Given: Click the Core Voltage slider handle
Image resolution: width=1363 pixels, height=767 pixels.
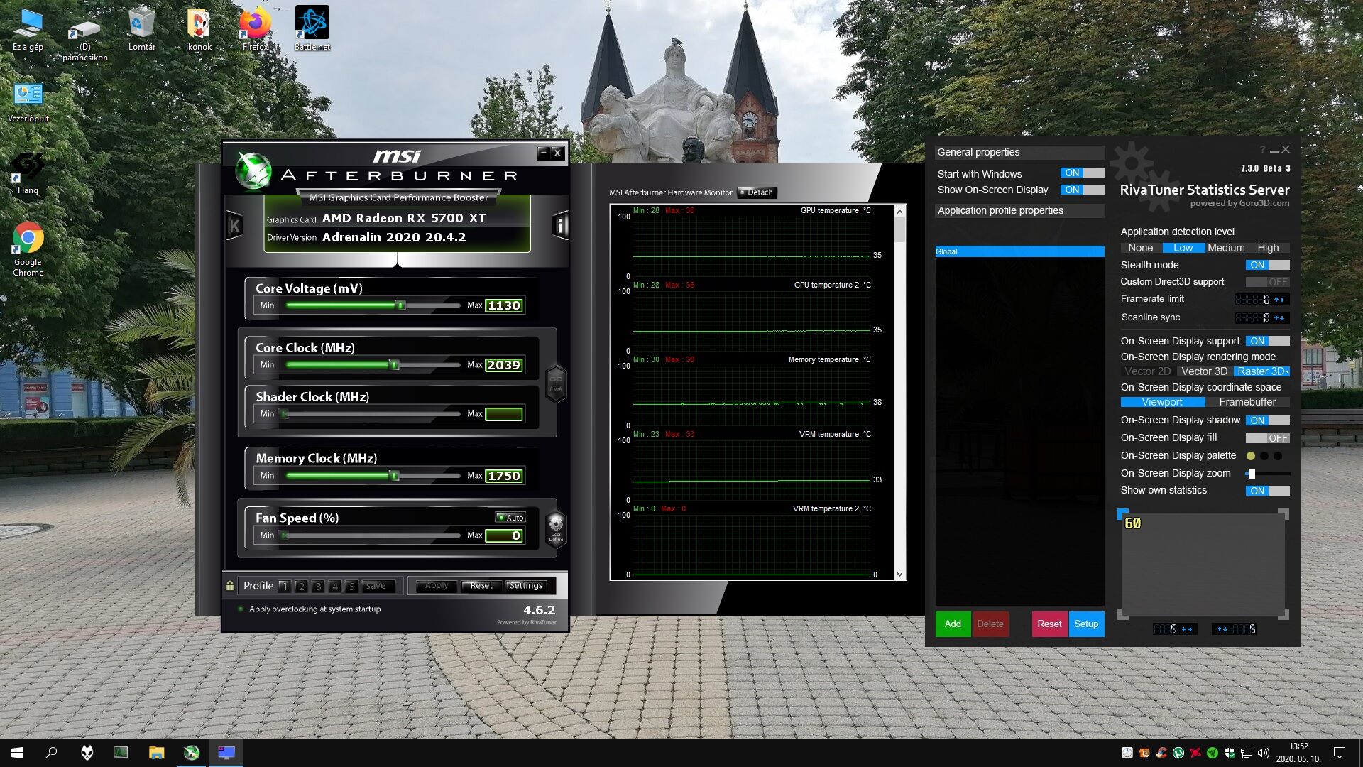Looking at the screenshot, I should (x=401, y=305).
